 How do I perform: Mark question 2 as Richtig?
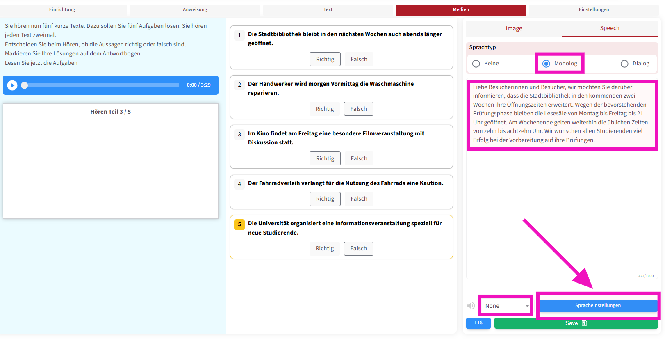pos(325,109)
